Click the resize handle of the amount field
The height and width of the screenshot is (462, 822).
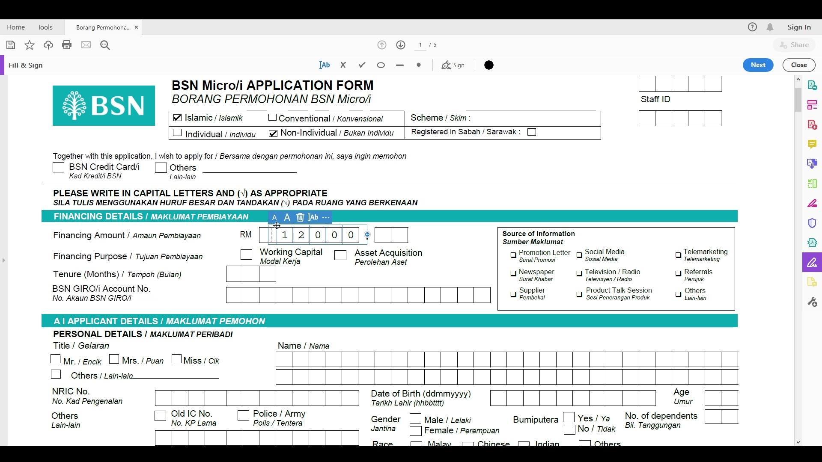click(x=367, y=234)
